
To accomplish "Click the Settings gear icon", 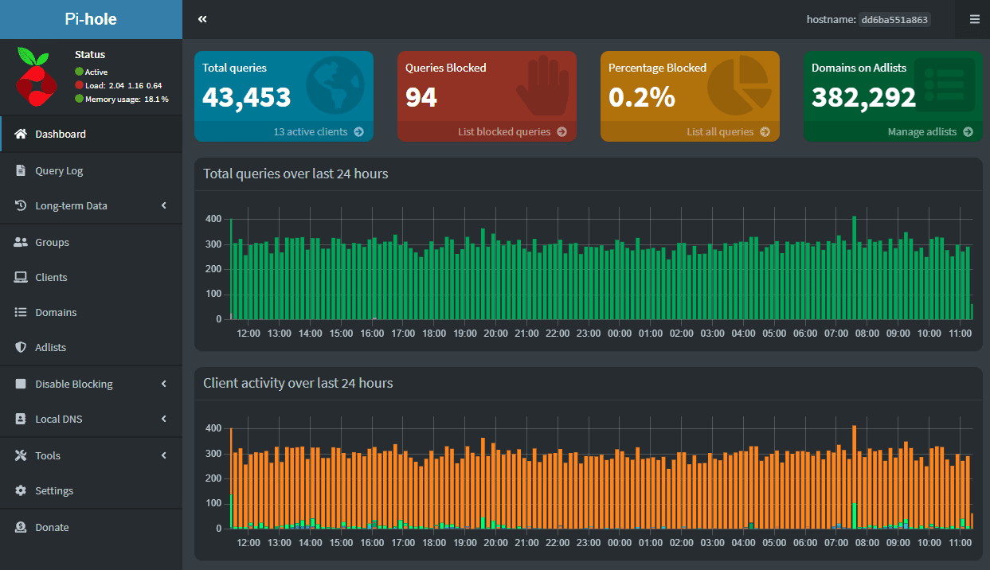I will coord(21,490).
